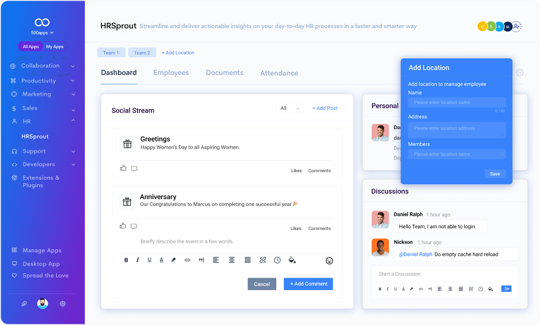Save the new location

(x=495, y=174)
